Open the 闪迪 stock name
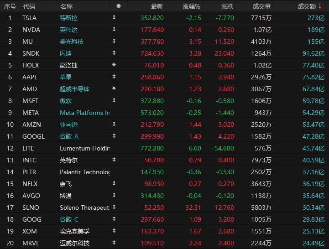This screenshot has width=329, height=249. [66, 53]
